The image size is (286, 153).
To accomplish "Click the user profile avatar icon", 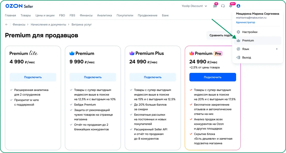I will (x=238, y=6).
